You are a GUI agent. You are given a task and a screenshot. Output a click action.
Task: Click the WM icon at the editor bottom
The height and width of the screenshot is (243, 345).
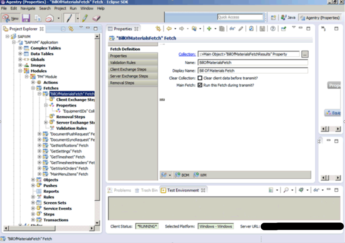click(200, 175)
